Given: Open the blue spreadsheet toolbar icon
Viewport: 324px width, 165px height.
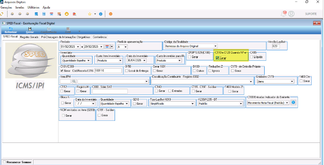Looking at the screenshot, I should point(36,14).
